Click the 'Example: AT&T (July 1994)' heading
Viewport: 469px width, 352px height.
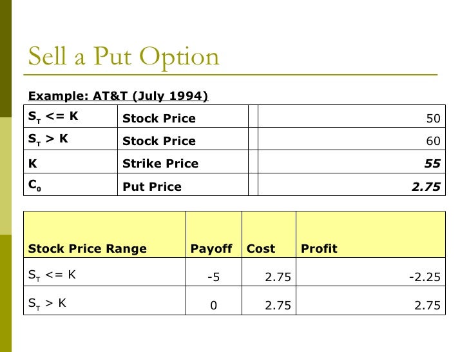pyautogui.click(x=118, y=96)
